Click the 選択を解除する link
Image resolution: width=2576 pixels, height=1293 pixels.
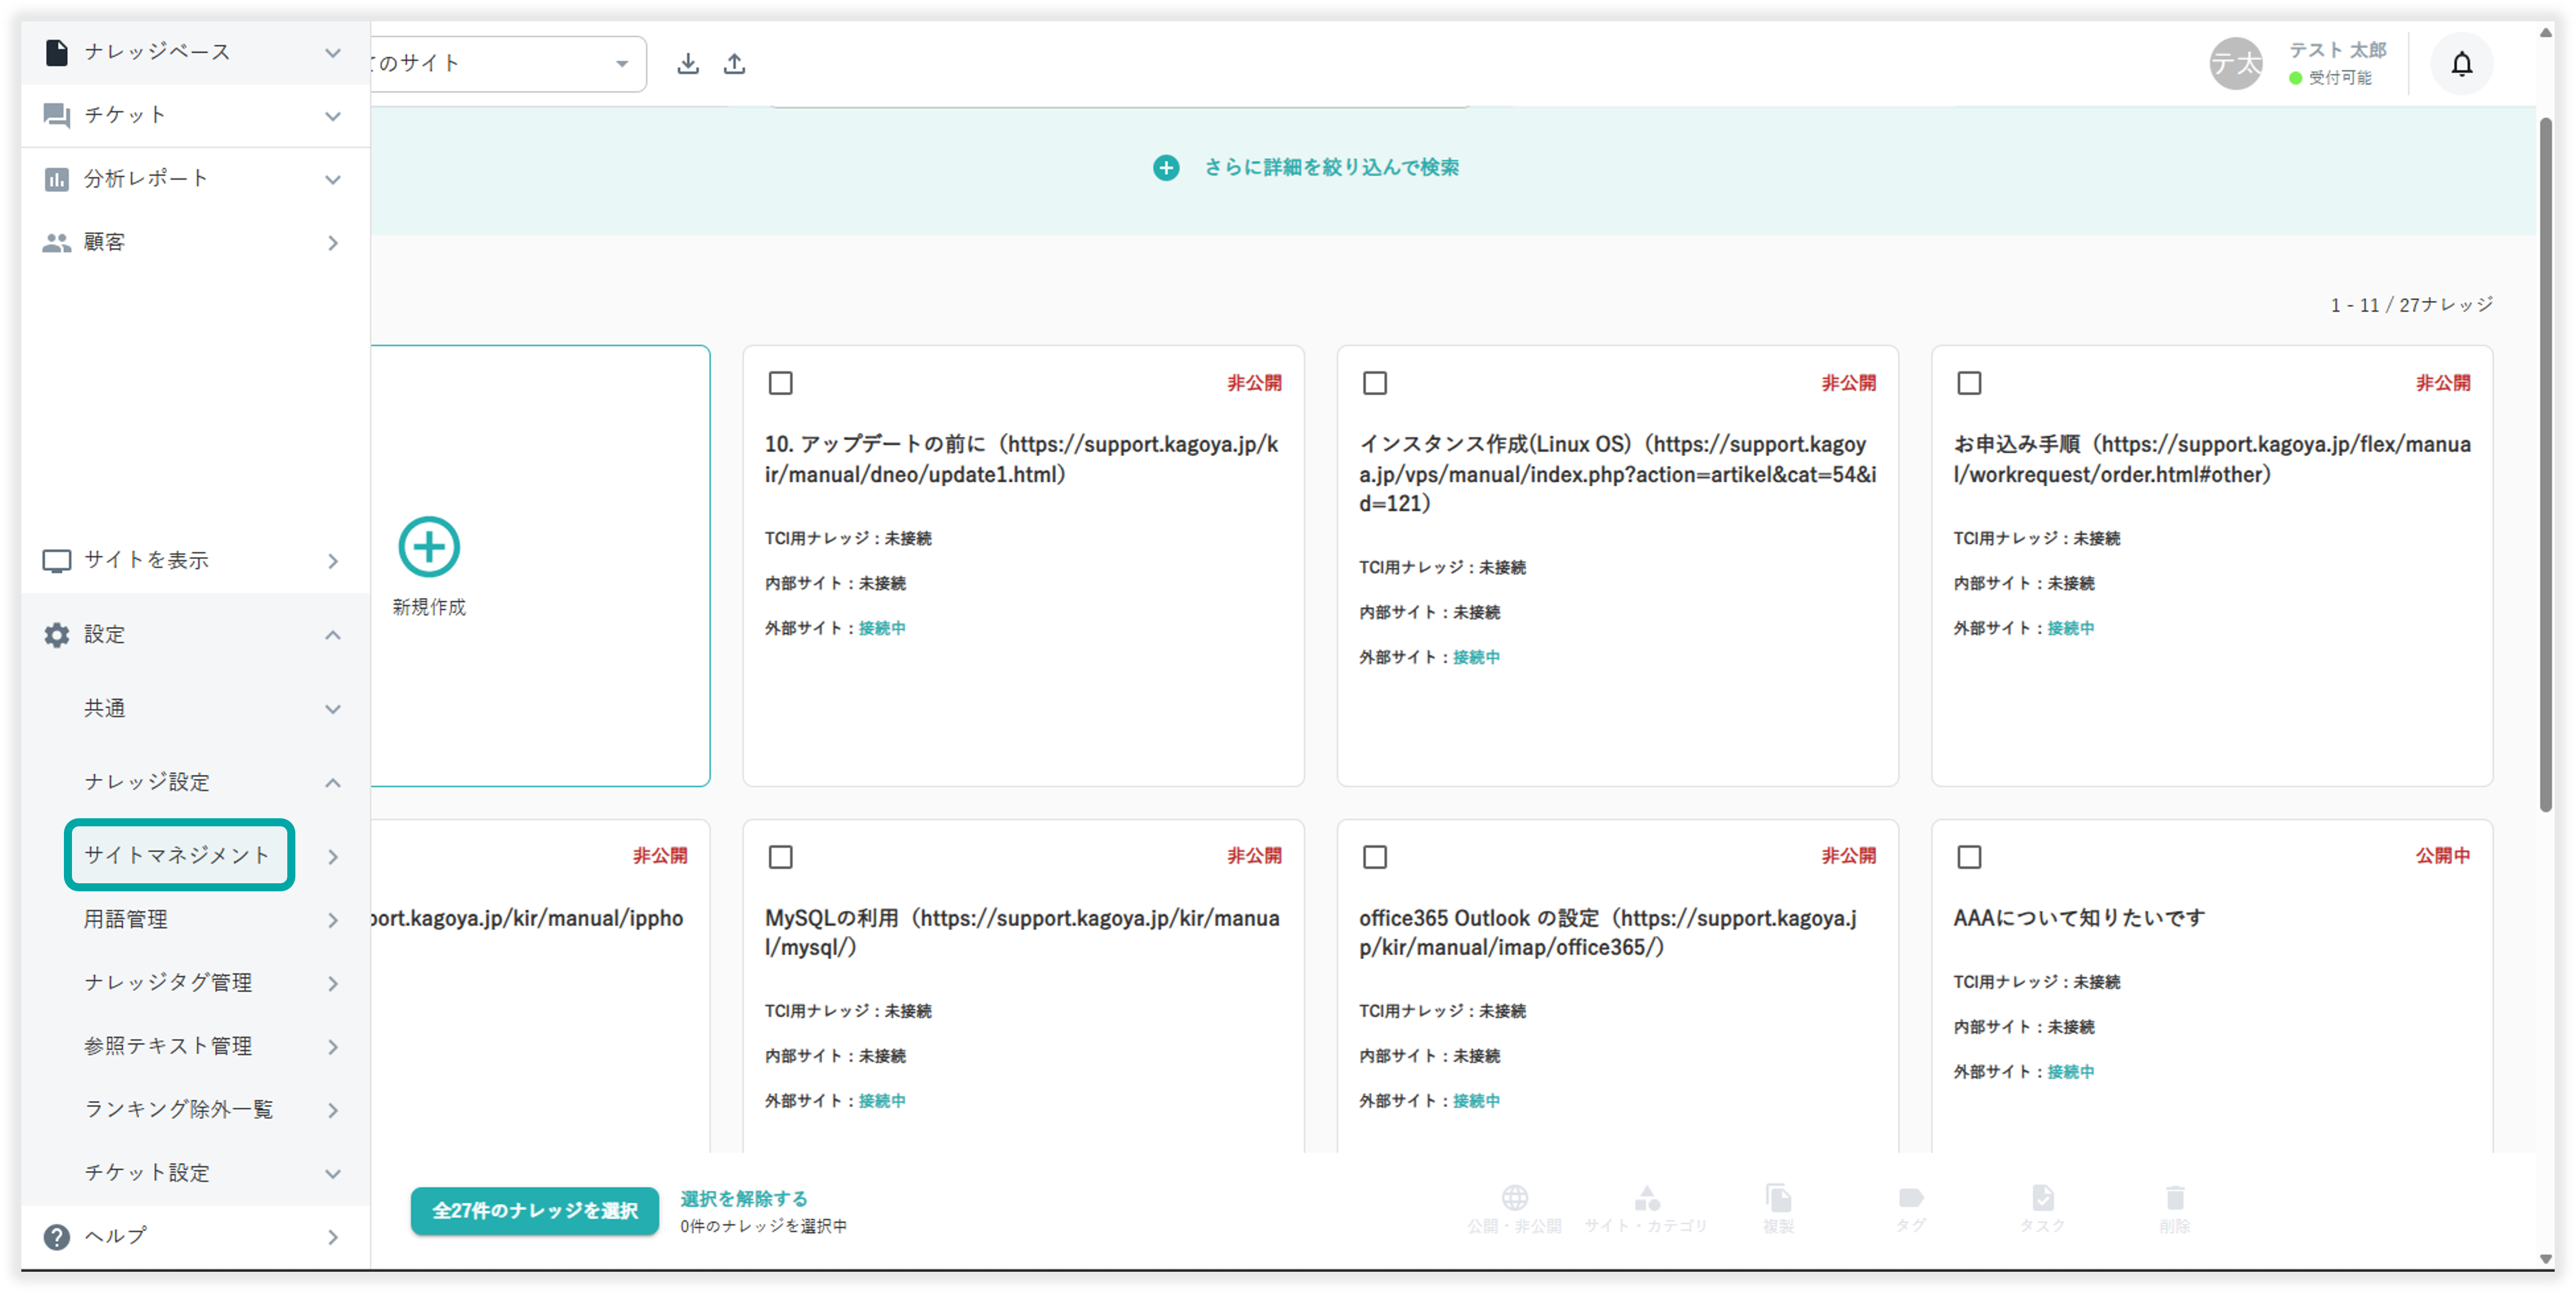(x=744, y=1198)
